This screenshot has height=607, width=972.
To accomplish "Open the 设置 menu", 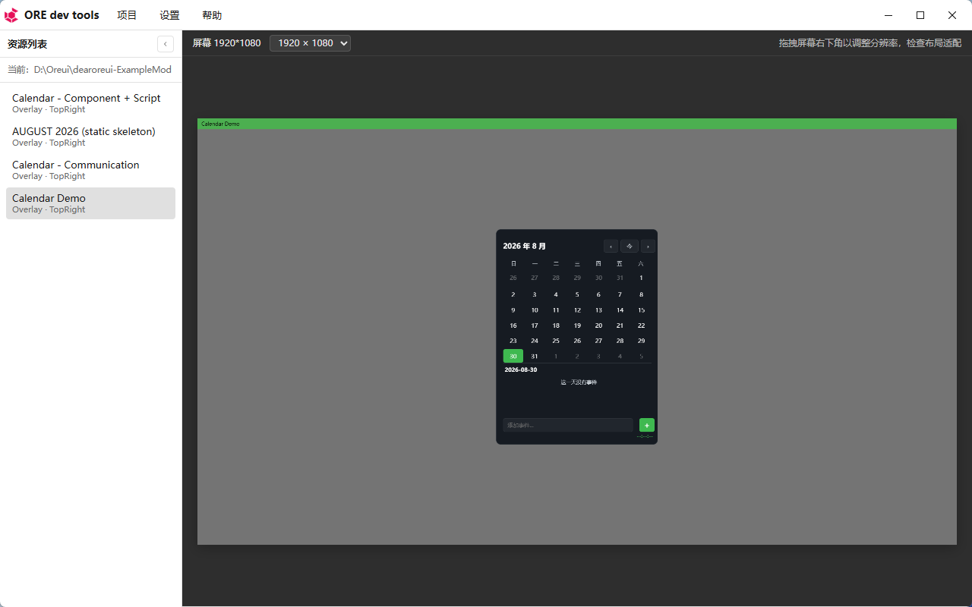I will [x=169, y=15].
